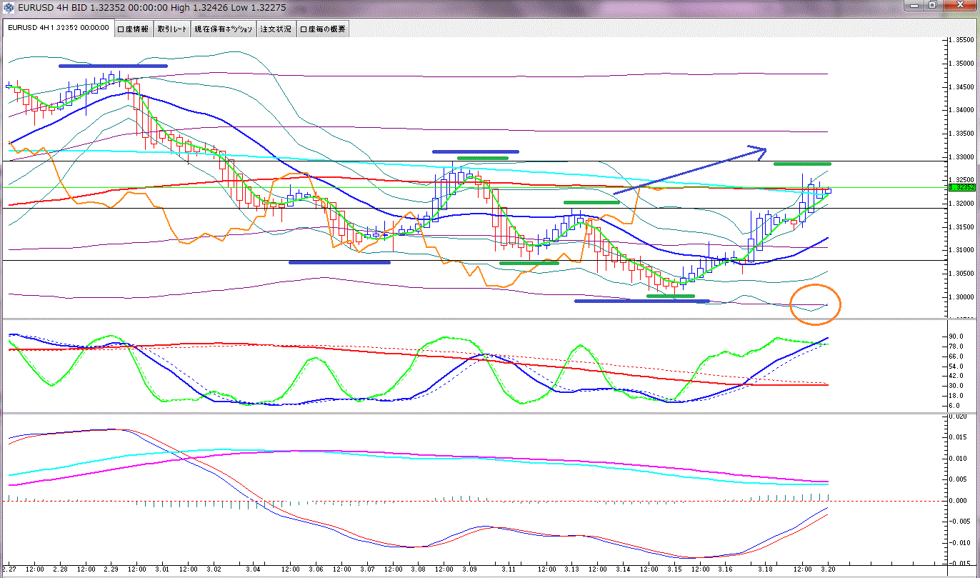The width and height of the screenshot is (980, 578).
Task: Minimize the chart window
Action: point(915,5)
